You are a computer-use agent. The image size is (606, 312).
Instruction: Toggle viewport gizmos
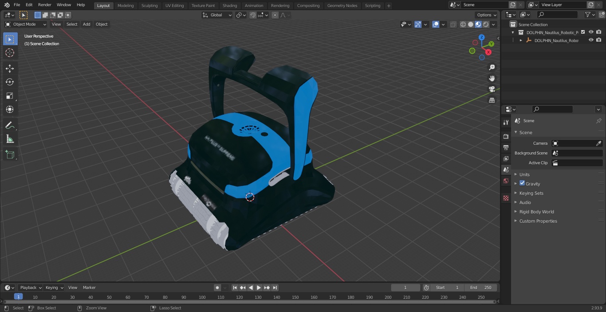click(x=418, y=24)
